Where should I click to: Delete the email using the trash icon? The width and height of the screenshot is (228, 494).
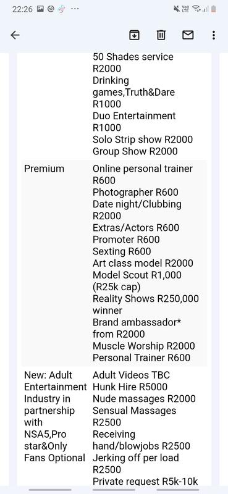[161, 35]
